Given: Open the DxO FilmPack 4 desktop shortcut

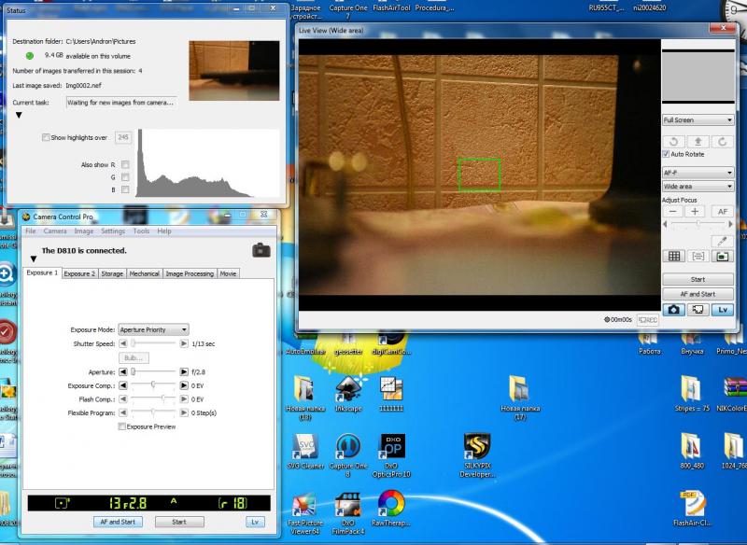Looking at the screenshot, I should [x=348, y=513].
